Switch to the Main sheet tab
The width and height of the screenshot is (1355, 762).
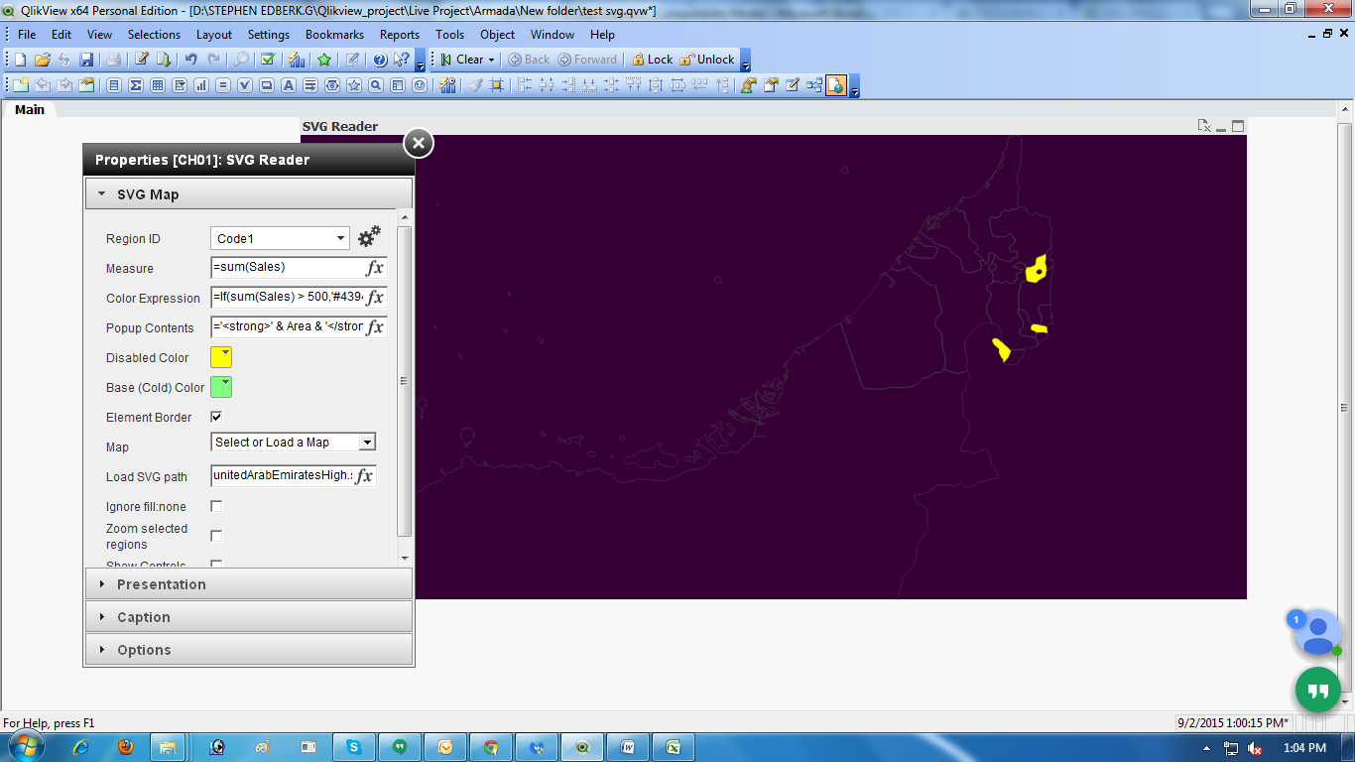pos(30,109)
